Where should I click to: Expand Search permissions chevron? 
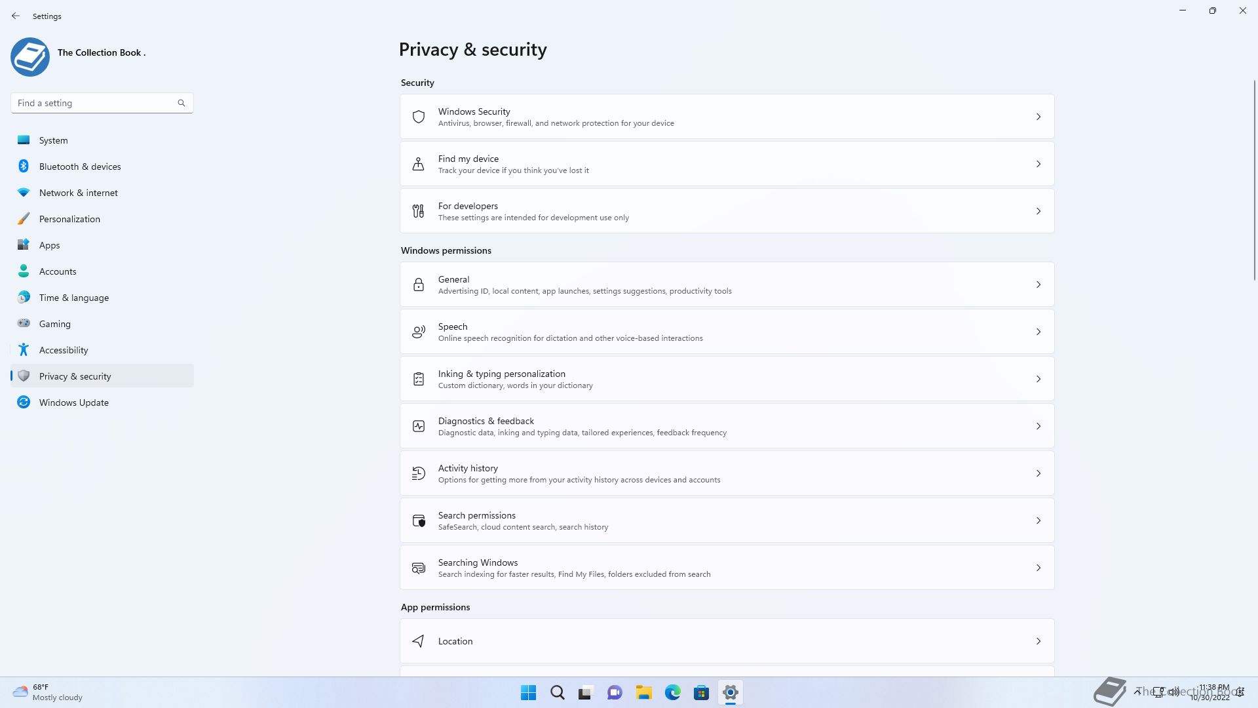1039,521
